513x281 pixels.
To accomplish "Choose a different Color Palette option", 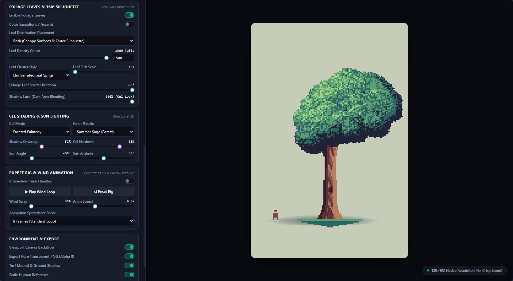I will (104, 132).
